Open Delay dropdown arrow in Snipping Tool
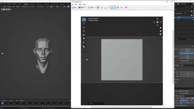Viewport: 194px width, 109px height. [x=95, y=8]
